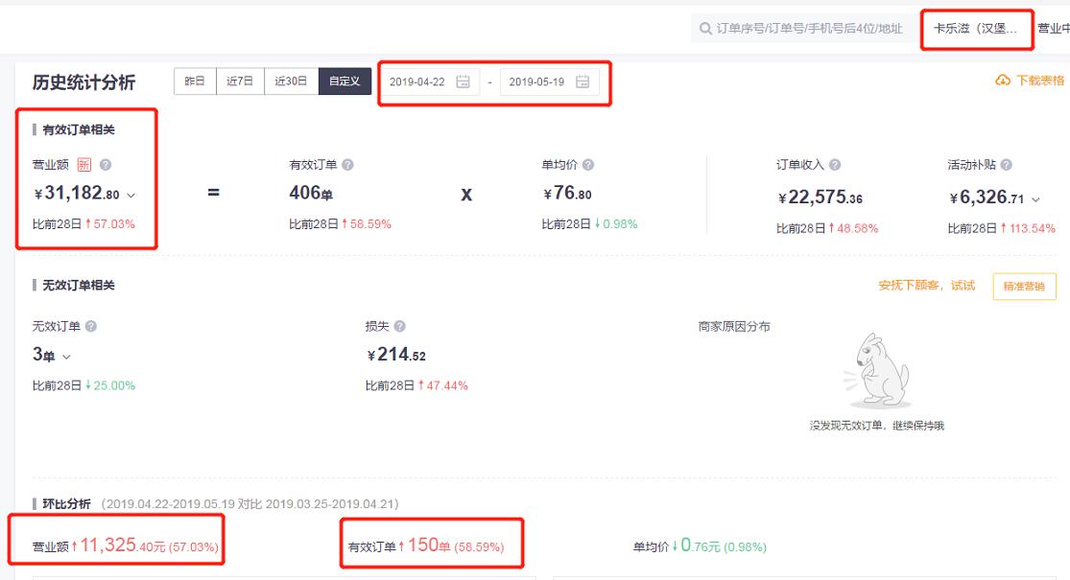Click the help icon beside 损失
The image size is (1070, 580).
(x=400, y=326)
